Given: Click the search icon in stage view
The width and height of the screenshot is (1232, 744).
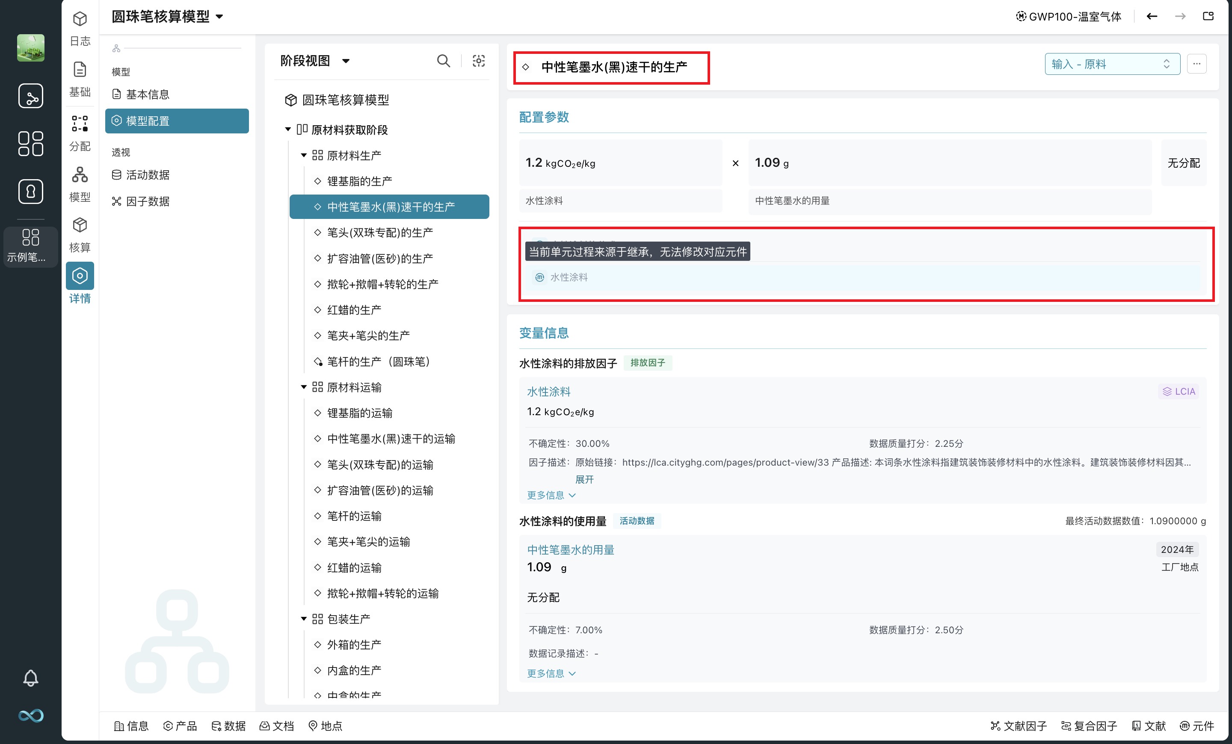Looking at the screenshot, I should [443, 61].
